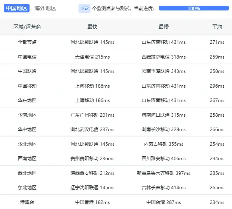Image resolution: width=232 pixels, height=209 pixels.
Task: Click the 265ms average value
Action: (x=217, y=188)
